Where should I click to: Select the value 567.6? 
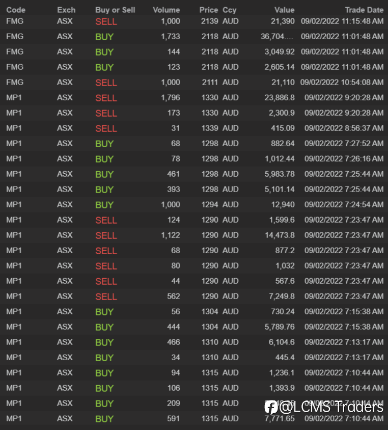(x=285, y=281)
